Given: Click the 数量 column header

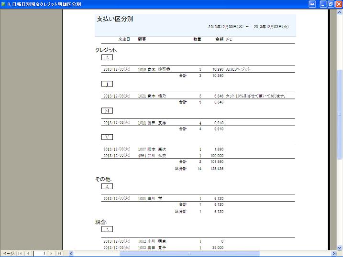Looking at the screenshot, I should tap(197, 39).
